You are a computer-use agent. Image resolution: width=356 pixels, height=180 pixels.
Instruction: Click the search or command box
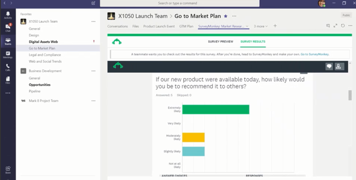click(x=179, y=3)
